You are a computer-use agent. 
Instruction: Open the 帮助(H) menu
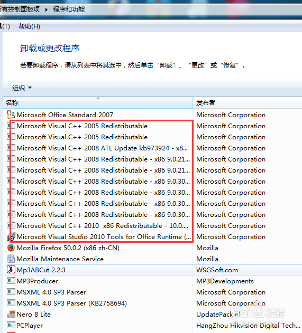29,26
